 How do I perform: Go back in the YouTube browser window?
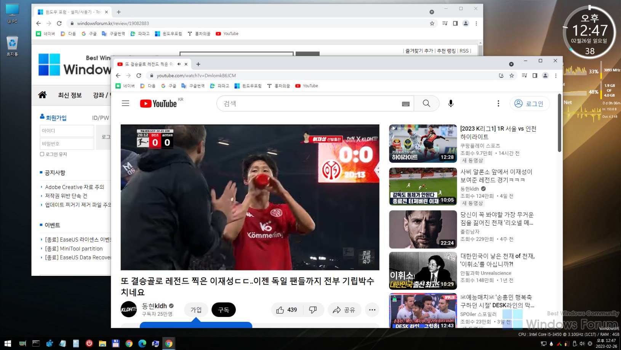click(118, 75)
